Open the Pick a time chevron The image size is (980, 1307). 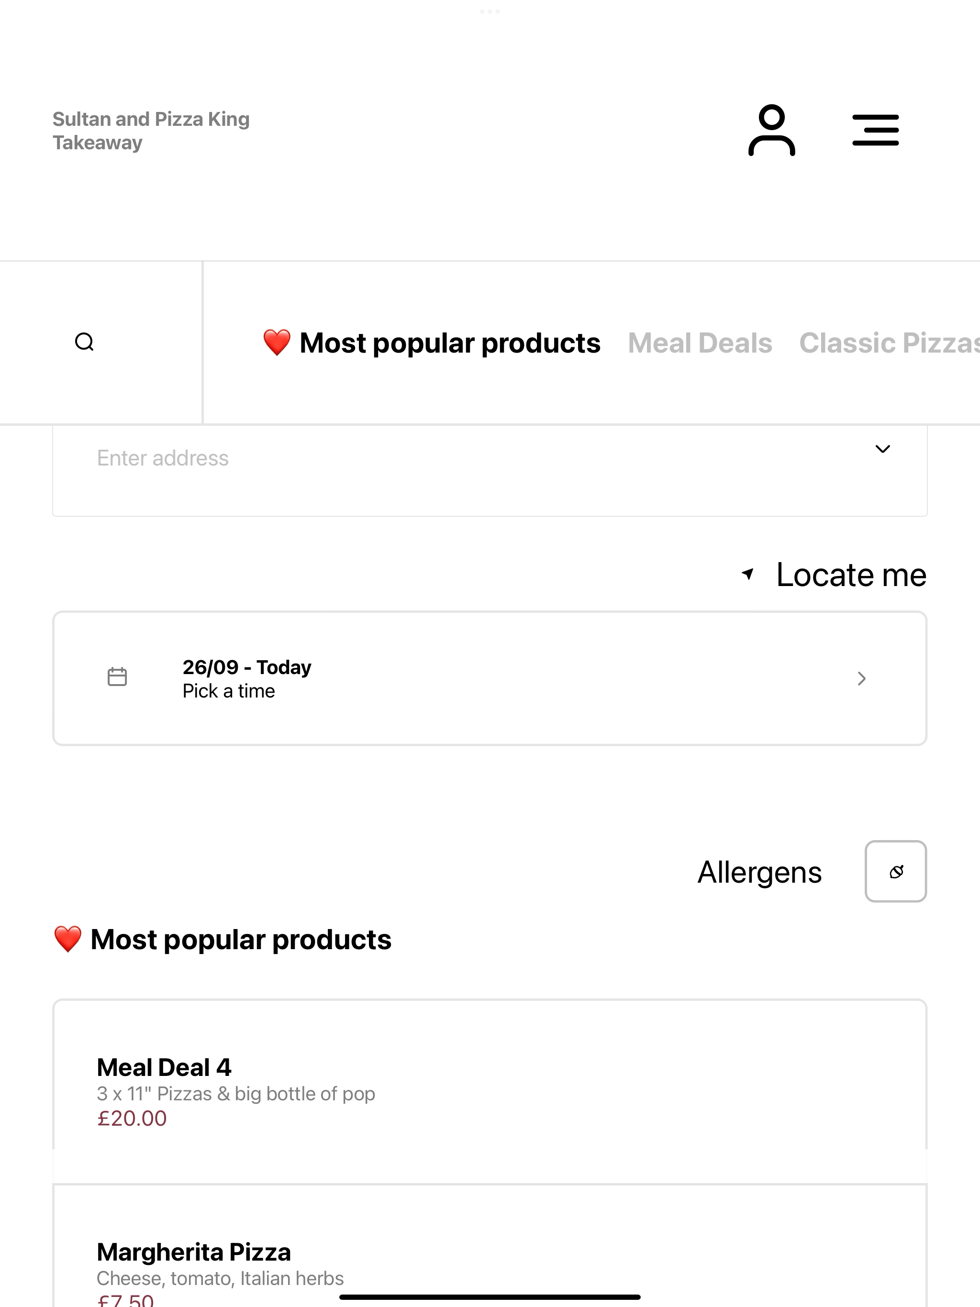(x=862, y=678)
